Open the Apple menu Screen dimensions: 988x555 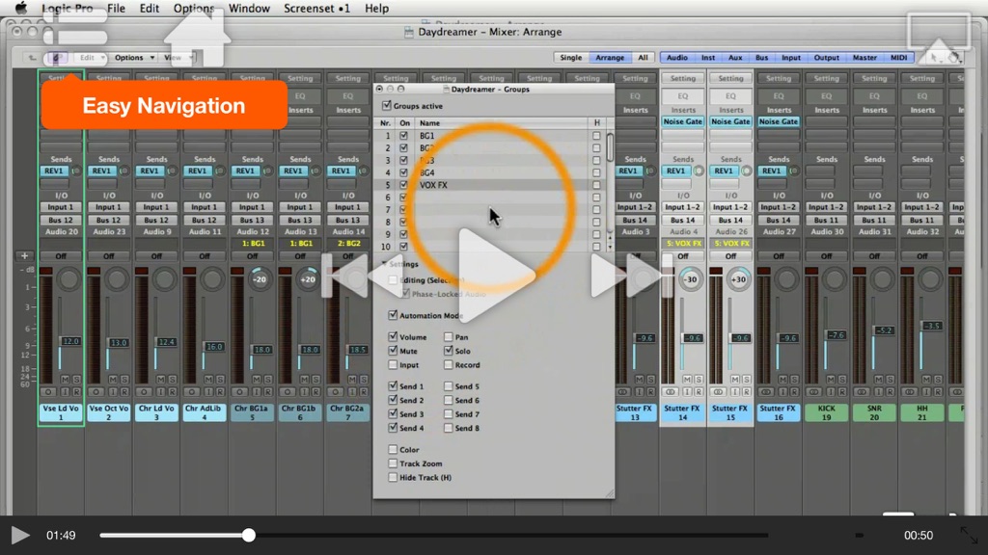pos(21,8)
